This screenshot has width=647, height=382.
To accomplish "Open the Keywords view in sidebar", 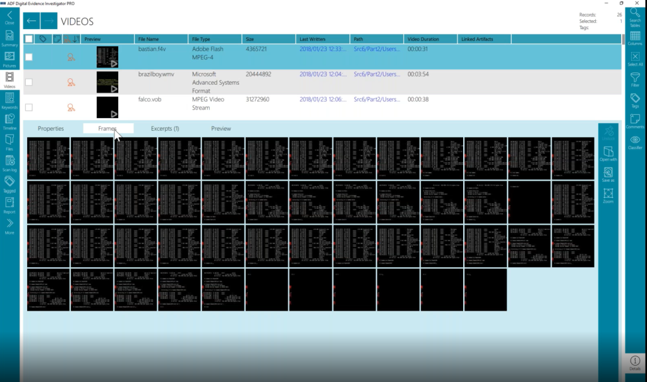I will [9, 100].
